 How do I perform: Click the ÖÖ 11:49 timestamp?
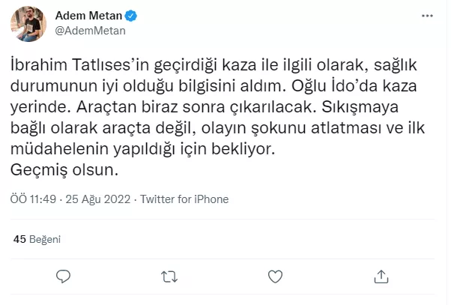(31, 200)
